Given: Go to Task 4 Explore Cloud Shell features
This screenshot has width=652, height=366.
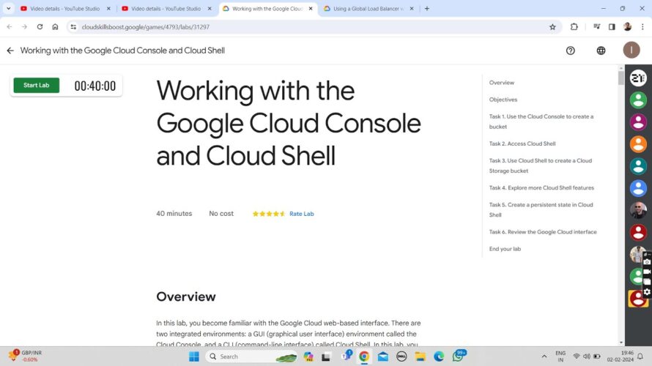Looking at the screenshot, I should (541, 188).
